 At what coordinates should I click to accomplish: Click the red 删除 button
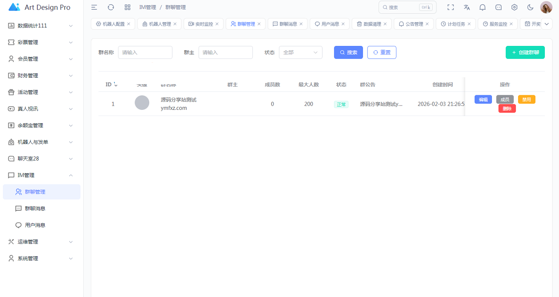tap(507, 109)
